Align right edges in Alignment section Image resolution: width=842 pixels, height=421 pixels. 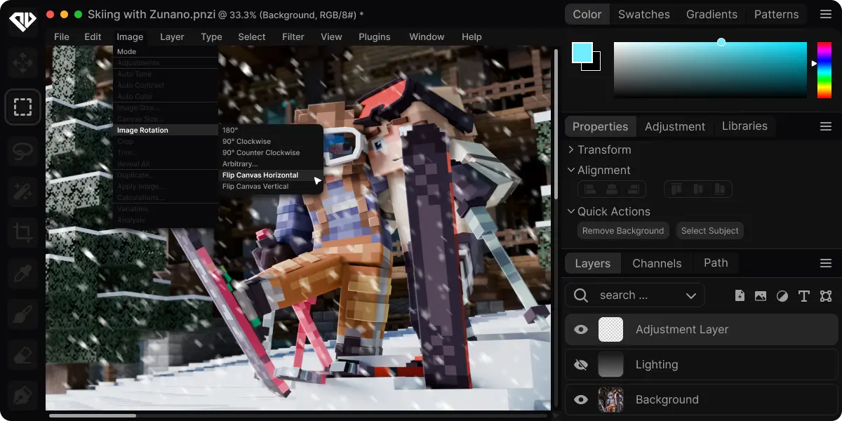(633, 189)
